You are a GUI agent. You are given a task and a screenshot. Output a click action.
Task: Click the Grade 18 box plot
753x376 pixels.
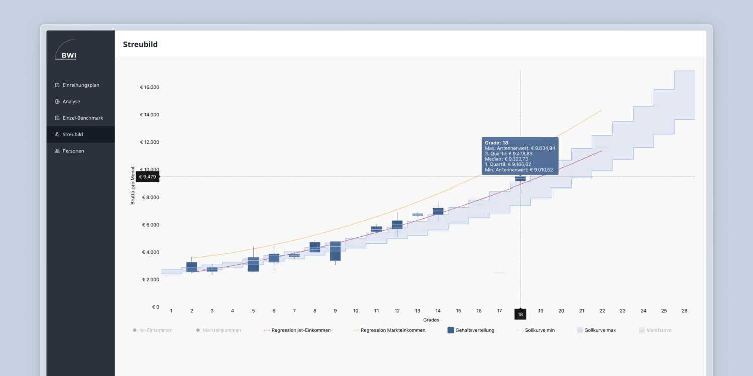pos(520,179)
